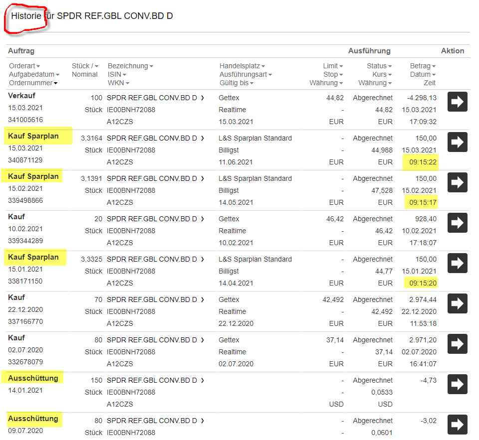Sort by Aufgabedatum column

tap(34, 74)
